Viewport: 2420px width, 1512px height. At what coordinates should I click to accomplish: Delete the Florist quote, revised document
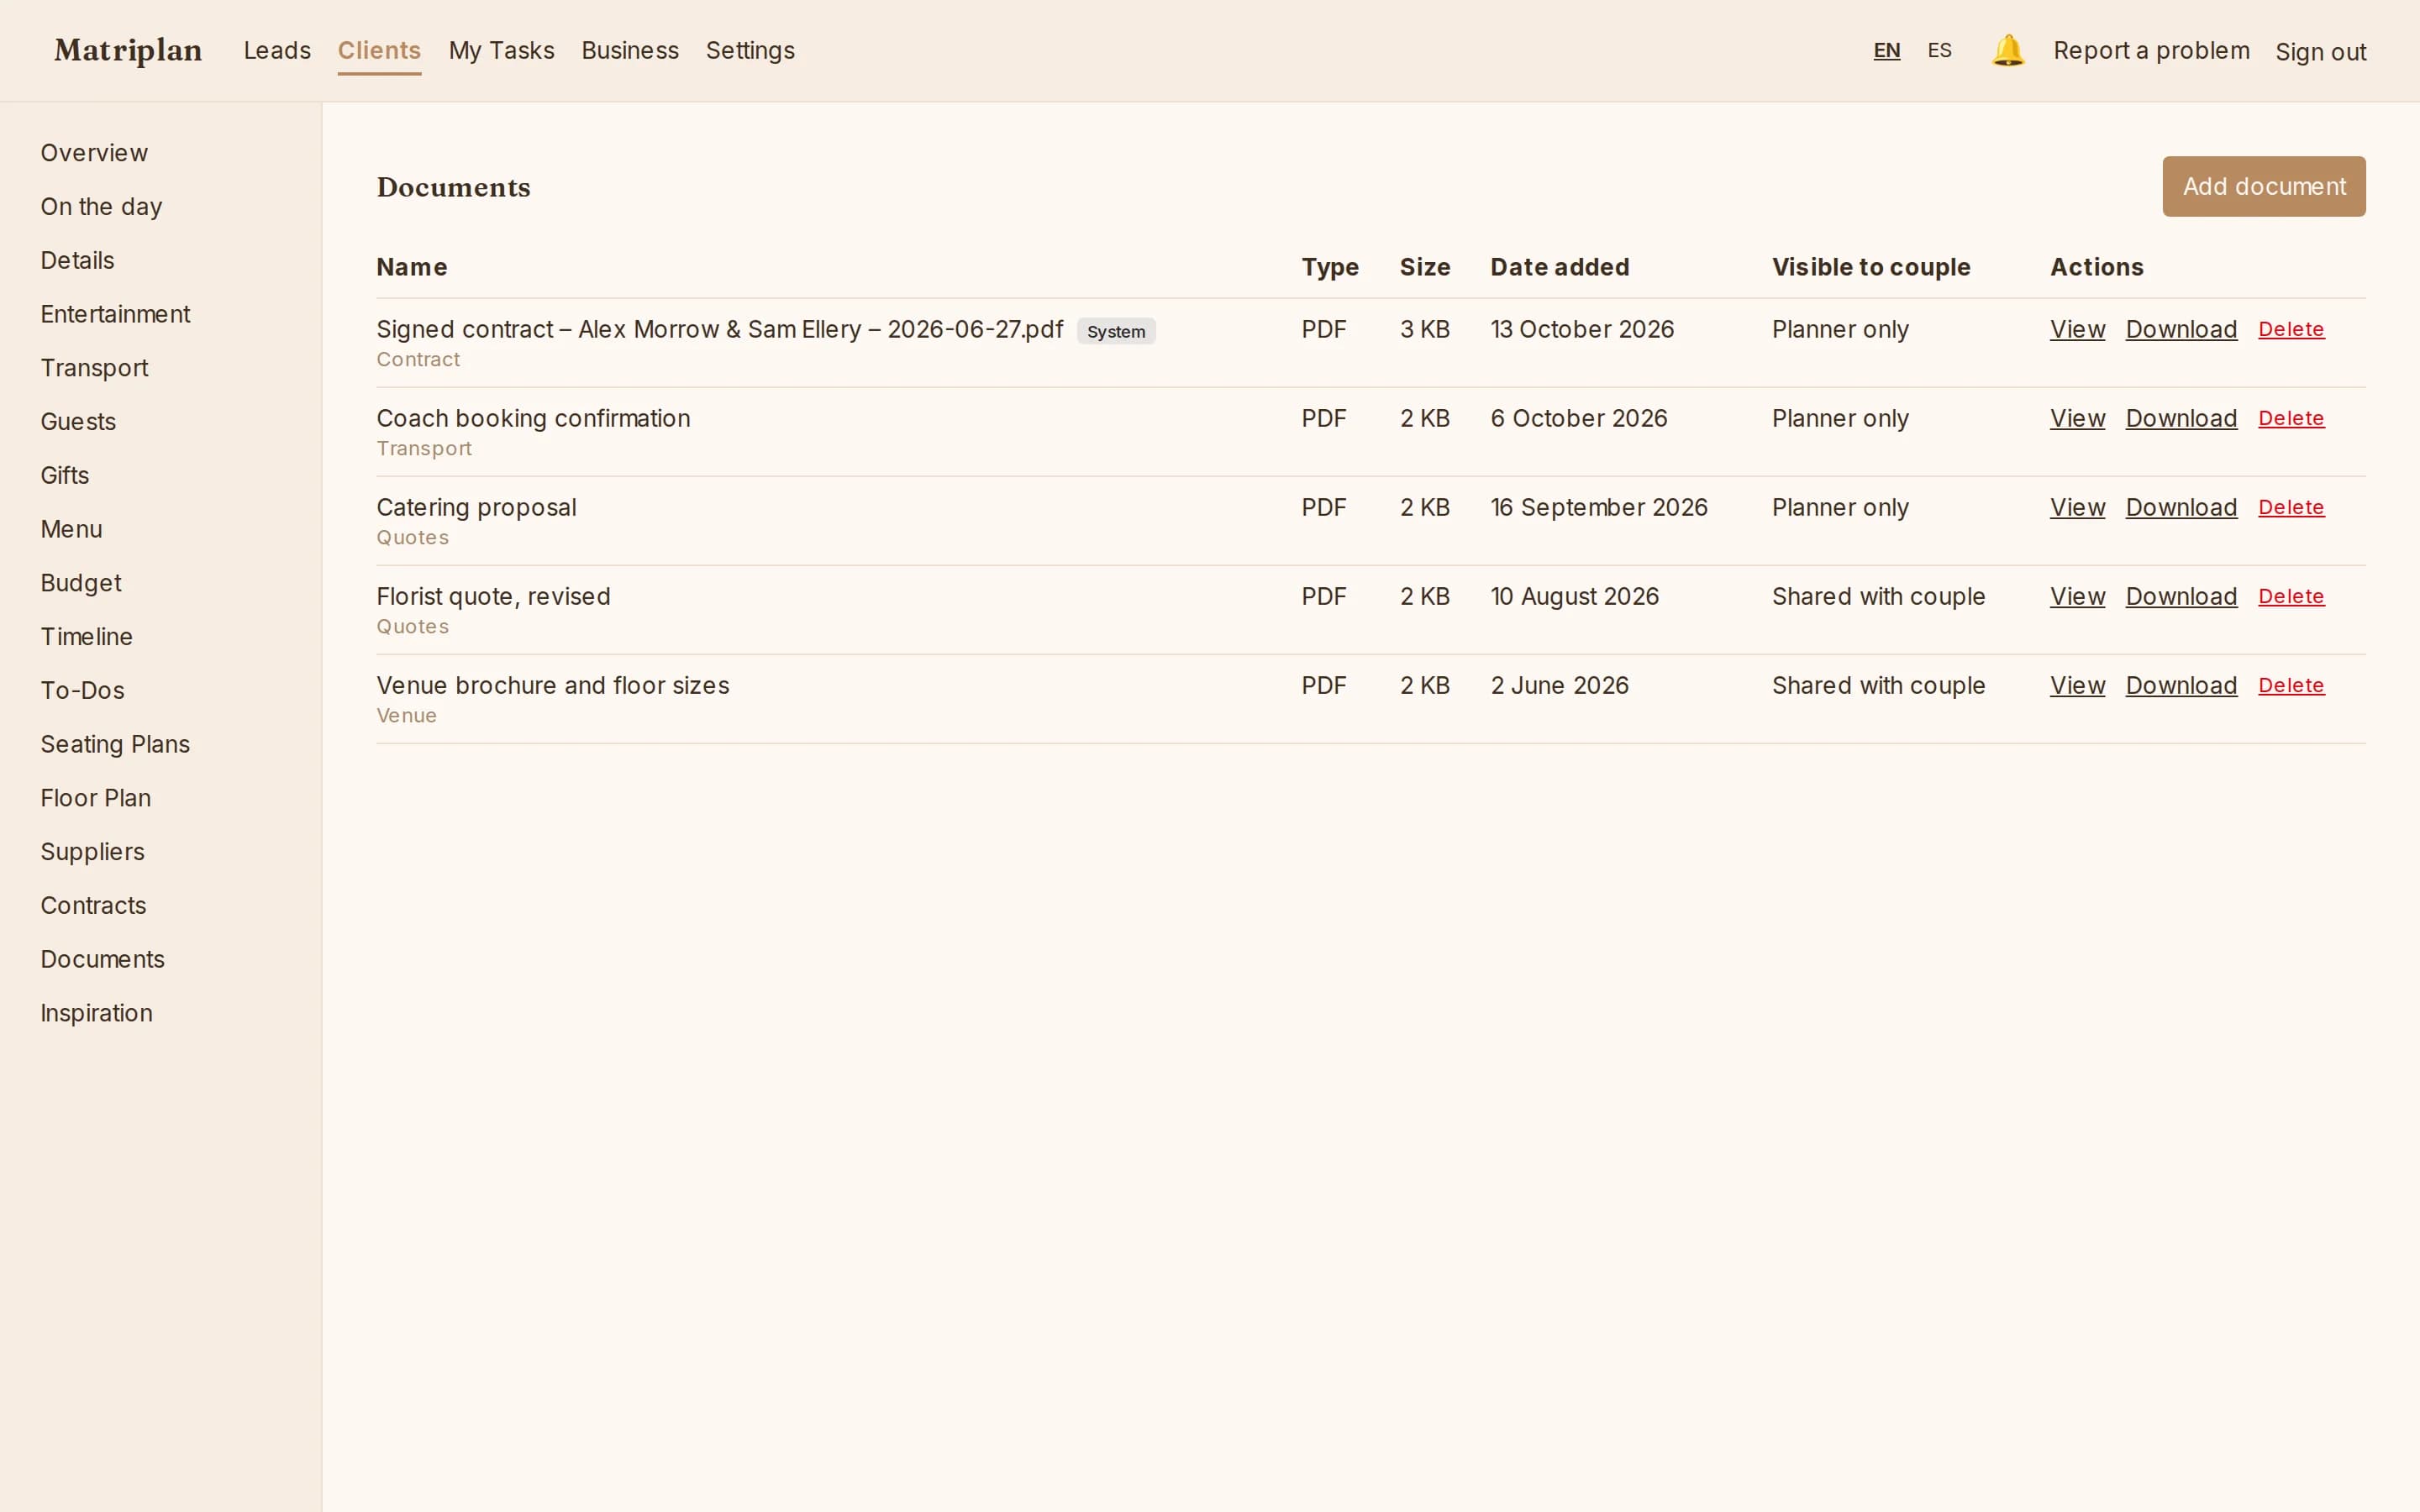tap(2291, 596)
